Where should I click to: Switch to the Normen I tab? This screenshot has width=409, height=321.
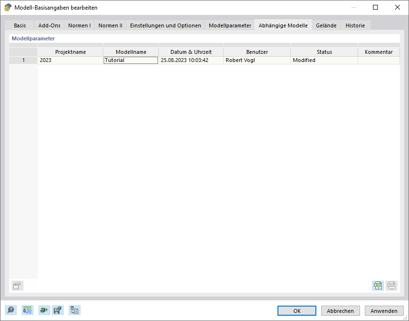coord(79,25)
